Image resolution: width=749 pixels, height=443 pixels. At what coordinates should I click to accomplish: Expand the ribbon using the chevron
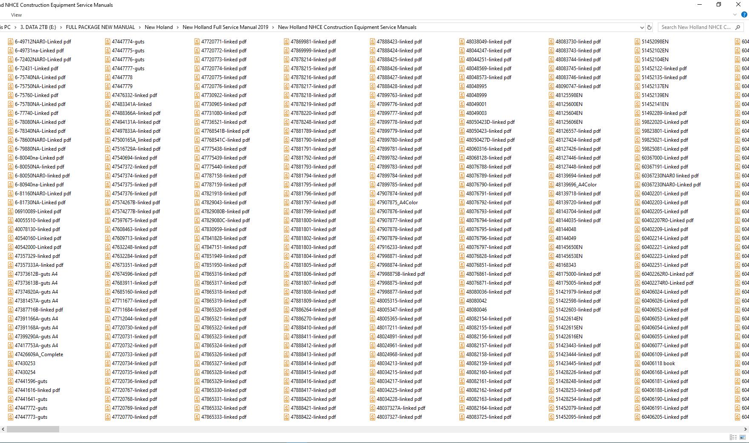pos(735,15)
